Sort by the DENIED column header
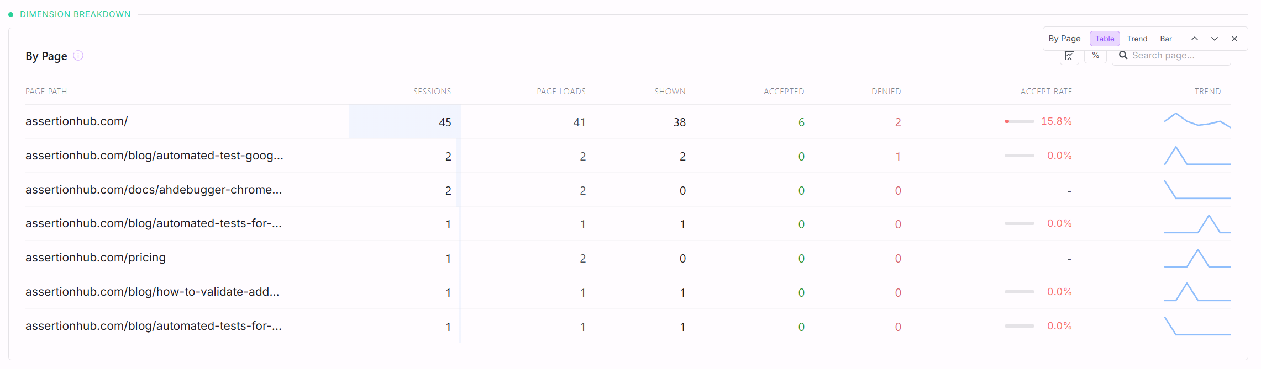The height and width of the screenshot is (369, 1261). (x=886, y=92)
